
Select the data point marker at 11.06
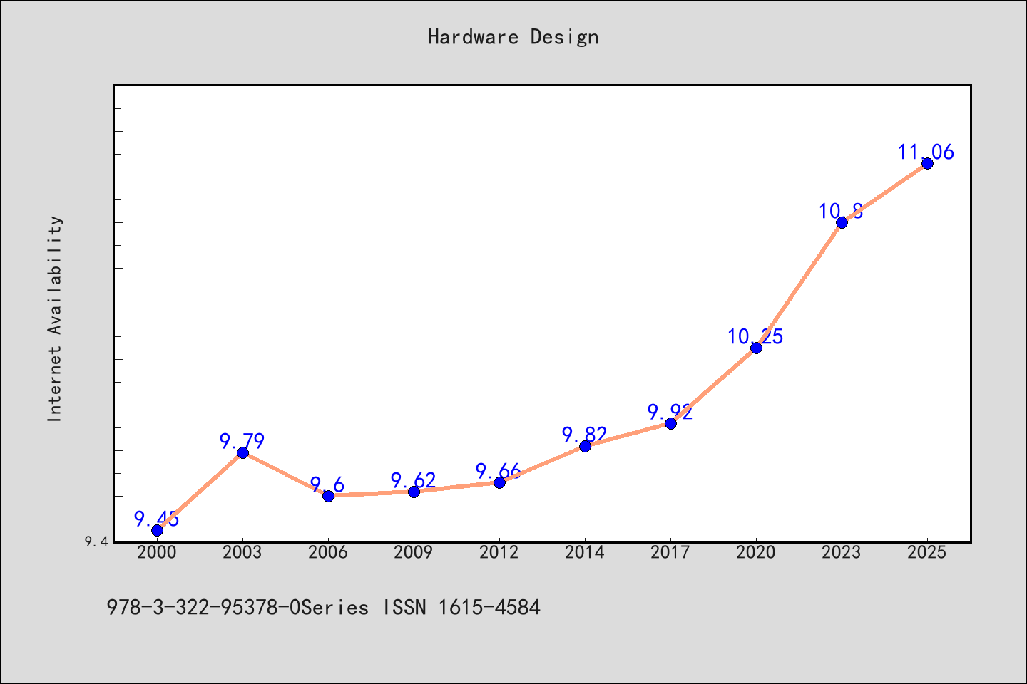[x=927, y=163]
